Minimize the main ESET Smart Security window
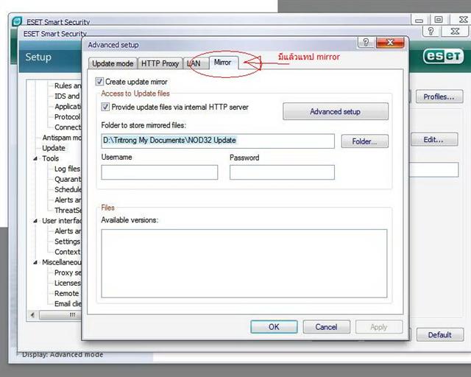Image resolution: width=471 pixels, height=377 pixels. tap(419, 20)
